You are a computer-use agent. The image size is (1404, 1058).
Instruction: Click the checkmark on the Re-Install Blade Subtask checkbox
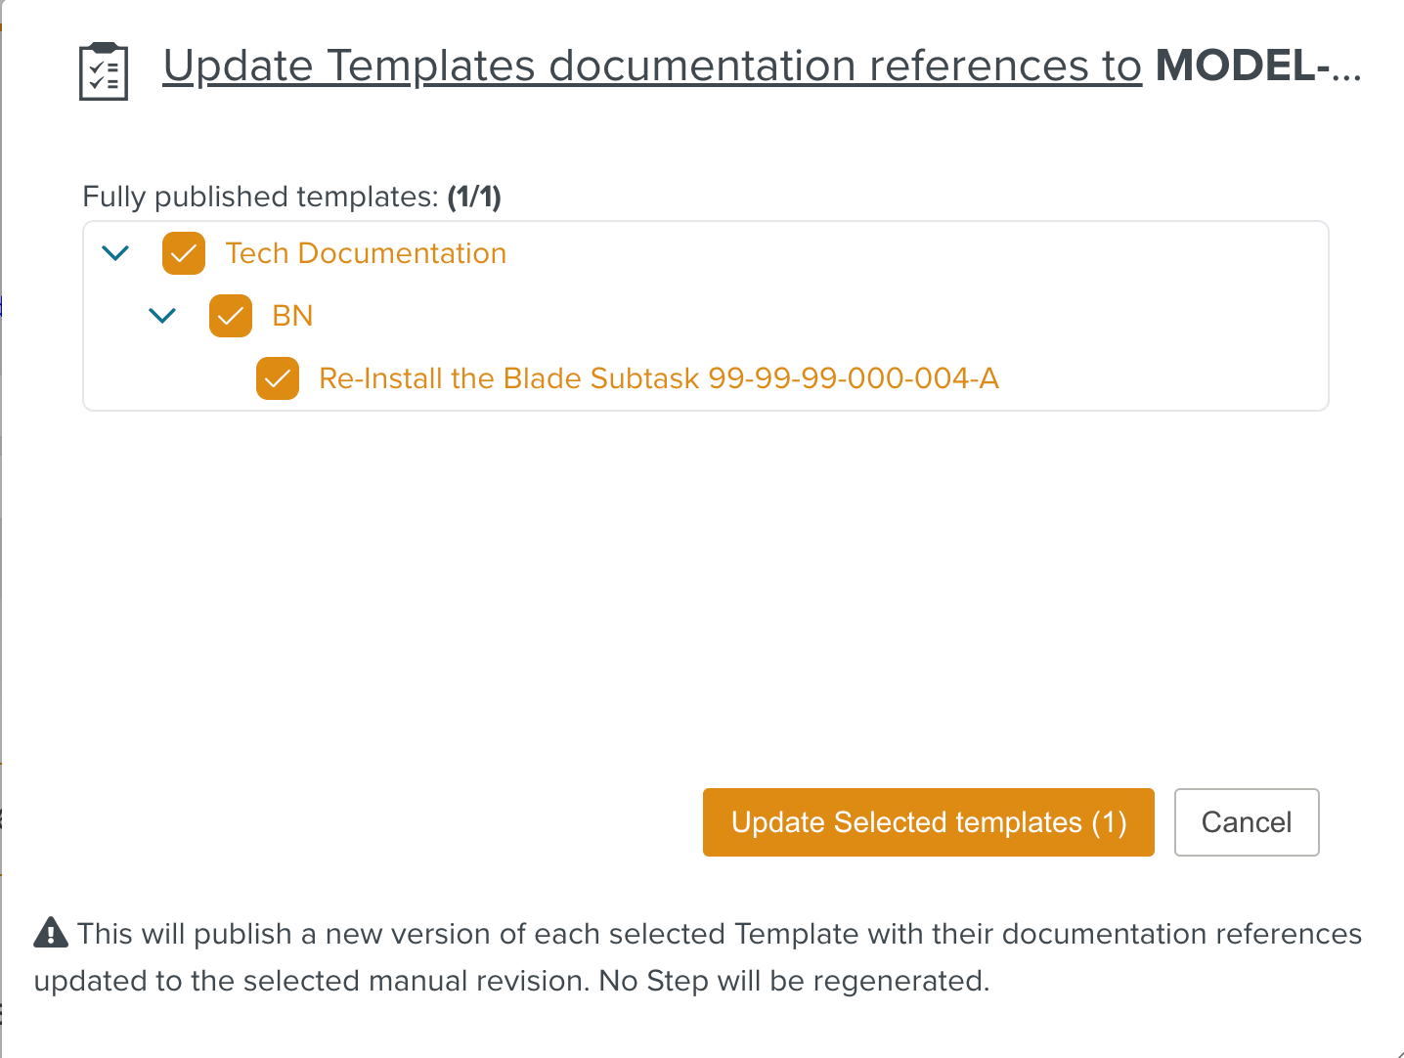pyautogui.click(x=277, y=378)
